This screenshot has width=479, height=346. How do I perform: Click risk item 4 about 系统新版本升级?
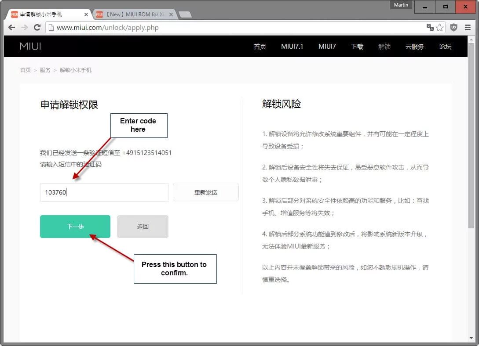point(345,240)
